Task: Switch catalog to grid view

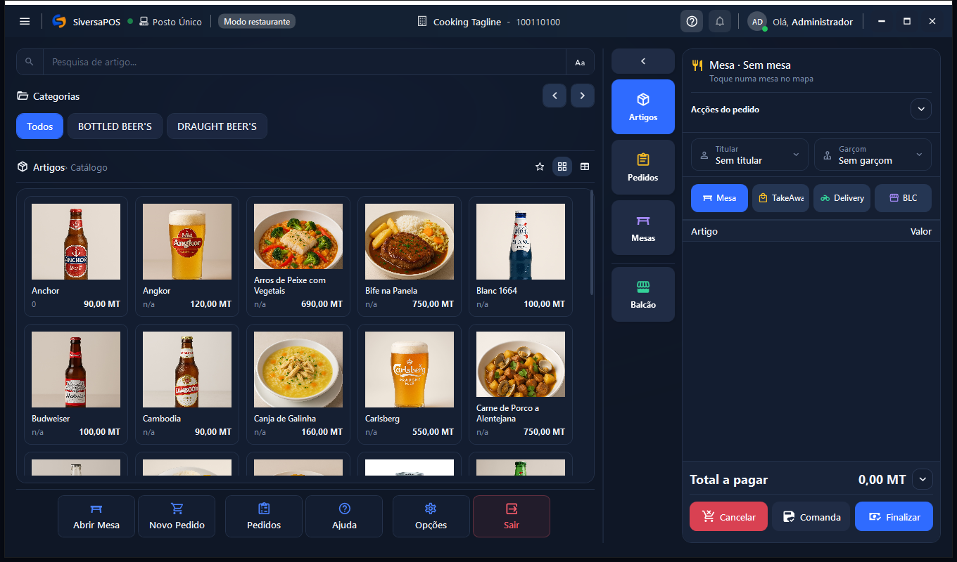Action: click(x=562, y=166)
